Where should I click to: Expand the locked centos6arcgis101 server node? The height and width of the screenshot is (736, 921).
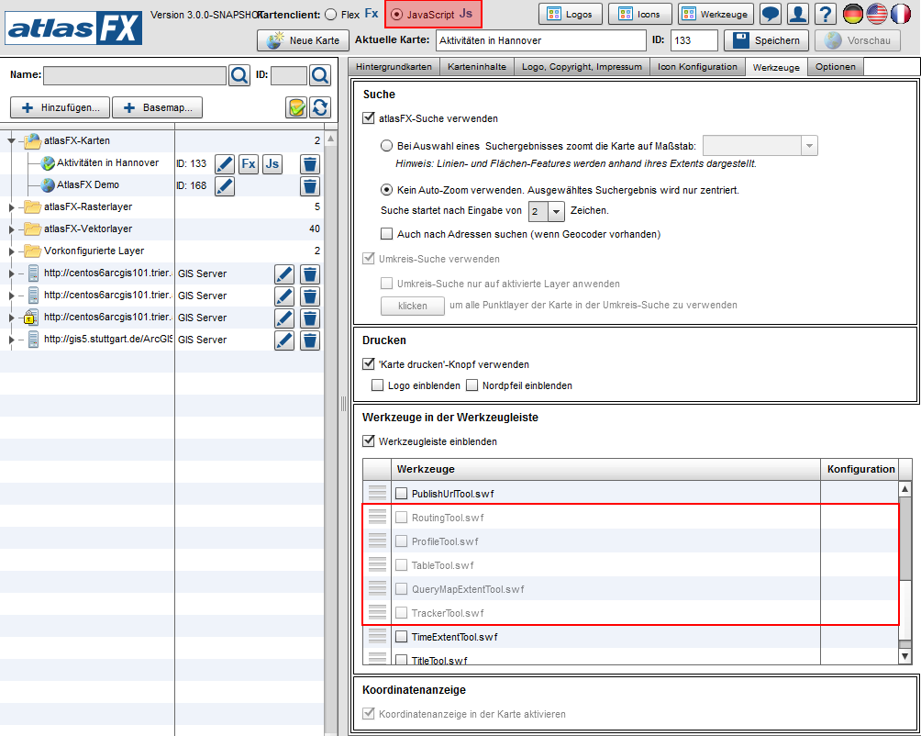[x=11, y=318]
